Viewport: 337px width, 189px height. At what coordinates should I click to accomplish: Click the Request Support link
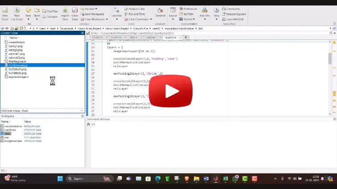[235, 14]
